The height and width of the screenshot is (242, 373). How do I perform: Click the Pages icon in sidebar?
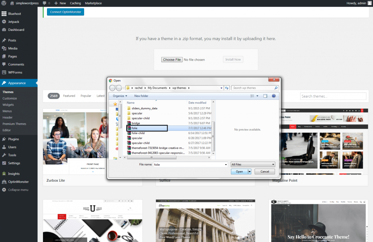[4, 56]
